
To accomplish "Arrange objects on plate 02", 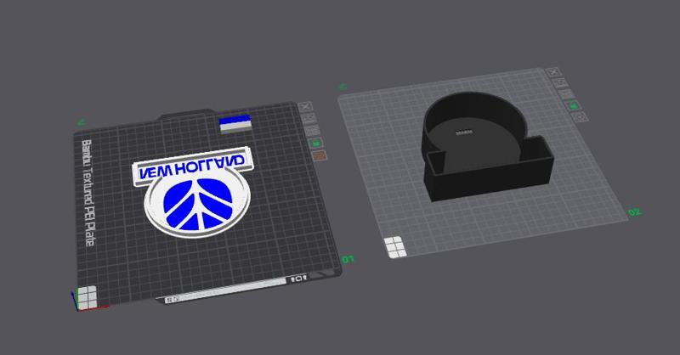I will click(566, 93).
